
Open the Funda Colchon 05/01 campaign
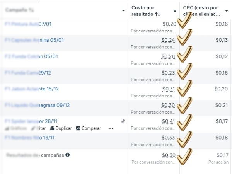(x=31, y=56)
